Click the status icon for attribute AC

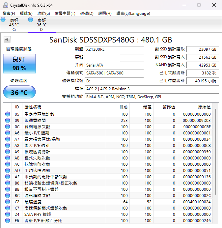8,164
